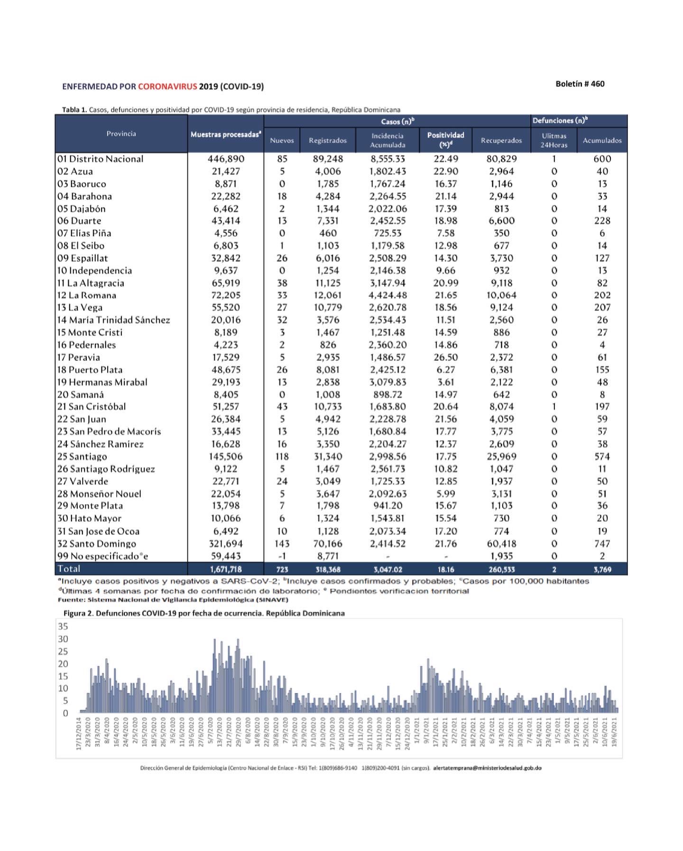
Task: Select the '09 Espaillat' row label
Action: (x=83, y=258)
